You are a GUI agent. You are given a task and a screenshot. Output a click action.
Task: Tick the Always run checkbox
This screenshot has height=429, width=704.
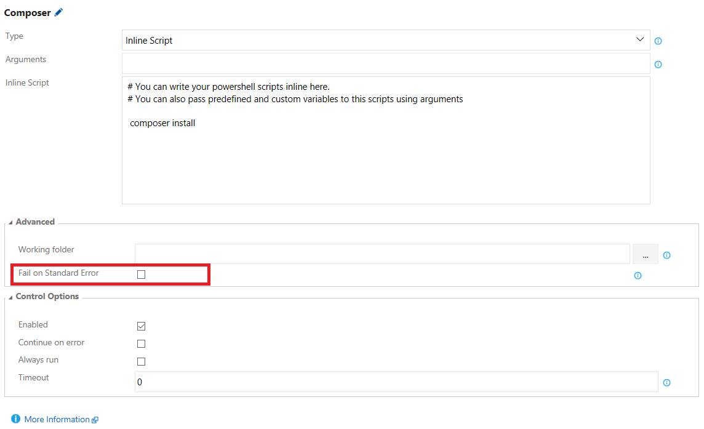(x=142, y=361)
